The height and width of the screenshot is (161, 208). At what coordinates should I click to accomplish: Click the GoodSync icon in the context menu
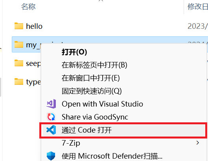pos(51,117)
